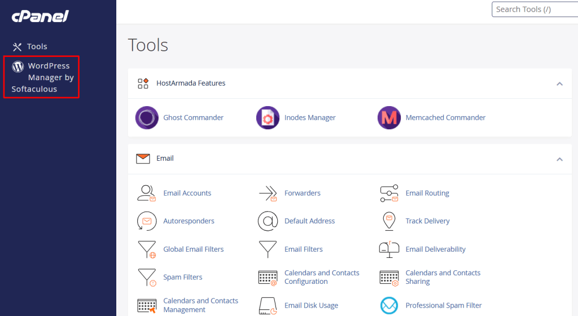578x316 pixels.
Task: Collapse the Email section chevron
Action: pos(559,159)
